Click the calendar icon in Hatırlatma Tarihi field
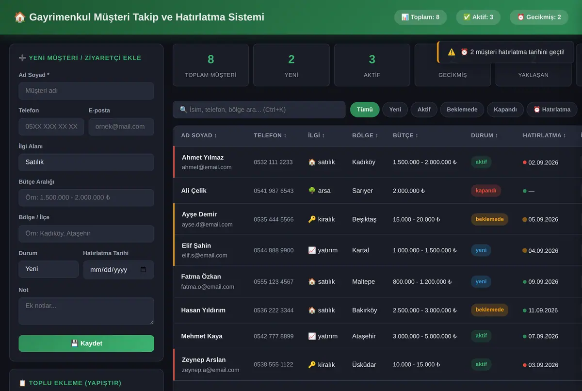This screenshot has height=391, width=582. pyautogui.click(x=143, y=270)
